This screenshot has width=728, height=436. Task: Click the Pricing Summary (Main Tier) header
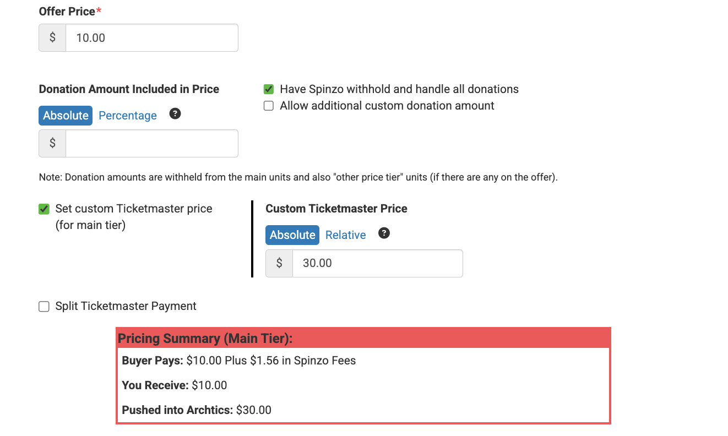point(205,339)
